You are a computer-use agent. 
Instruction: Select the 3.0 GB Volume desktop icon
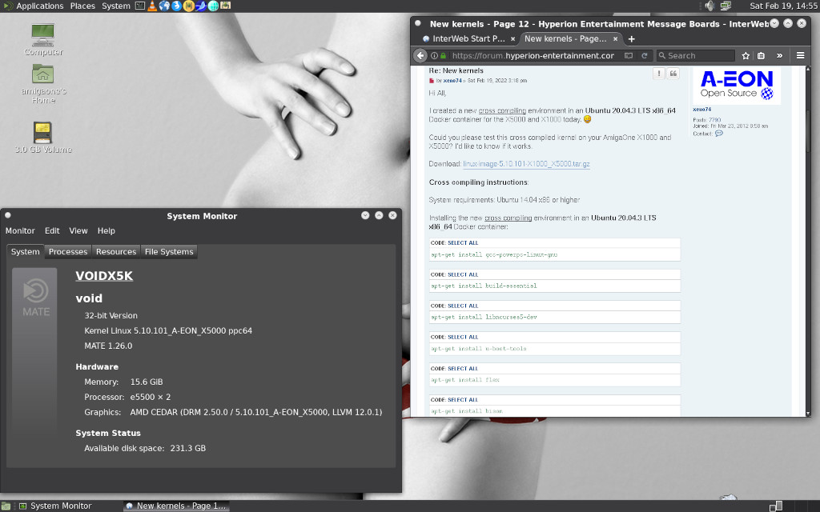(43, 138)
